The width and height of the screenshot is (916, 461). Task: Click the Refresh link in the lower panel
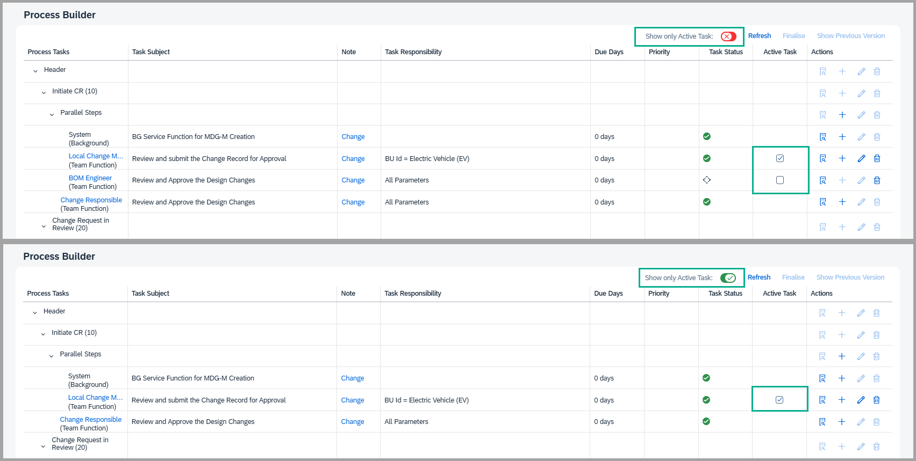tap(758, 277)
